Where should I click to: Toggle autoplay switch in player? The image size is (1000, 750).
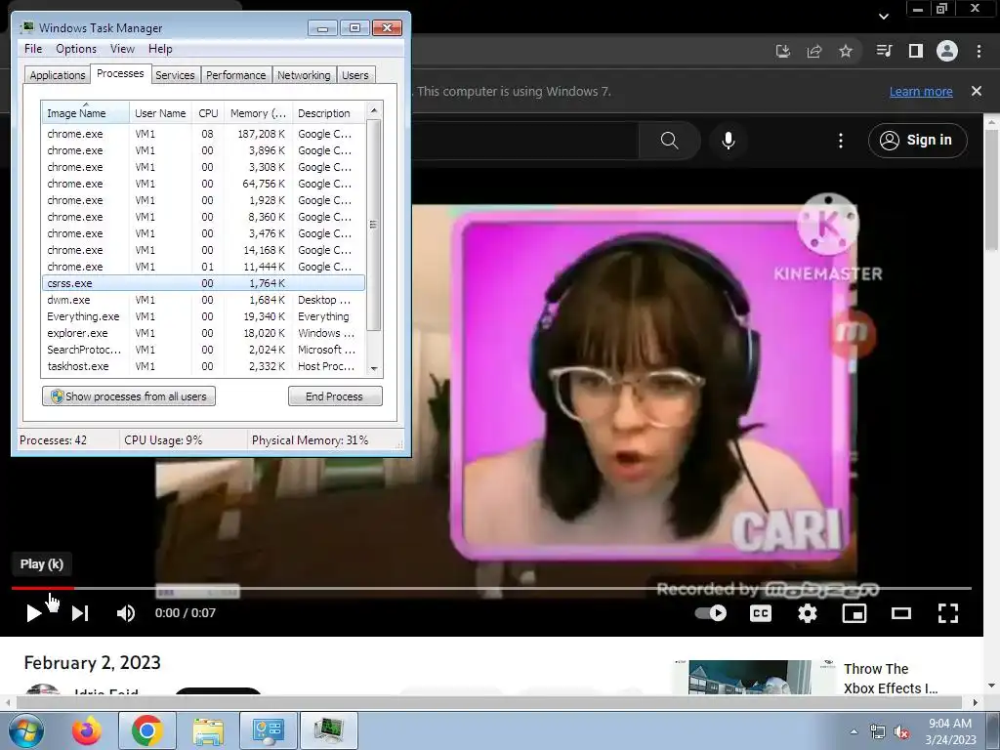click(x=711, y=613)
